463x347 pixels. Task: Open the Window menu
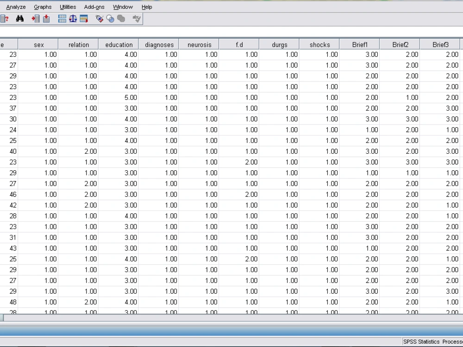point(123,6)
